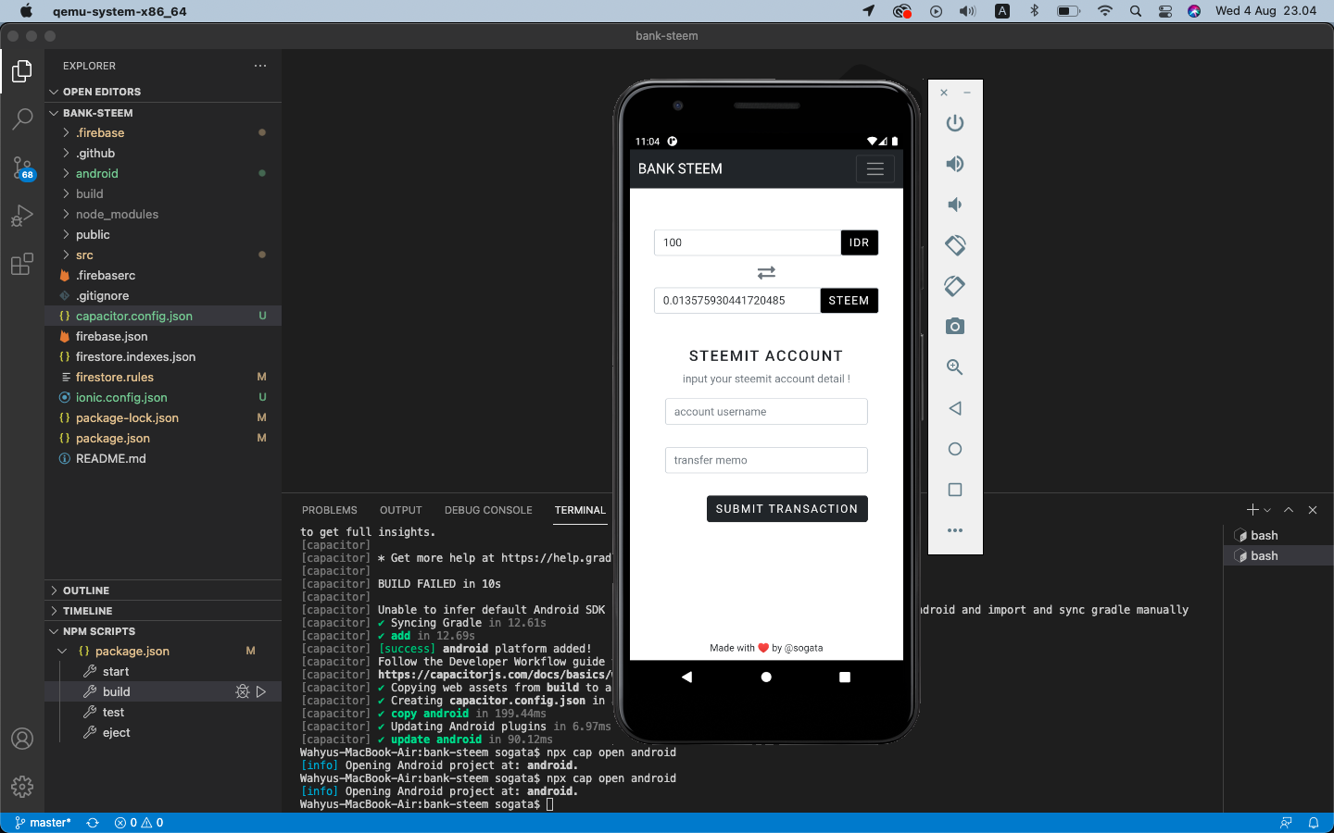
Task: Add a new terminal with plus icon
Action: [x=1252, y=510]
